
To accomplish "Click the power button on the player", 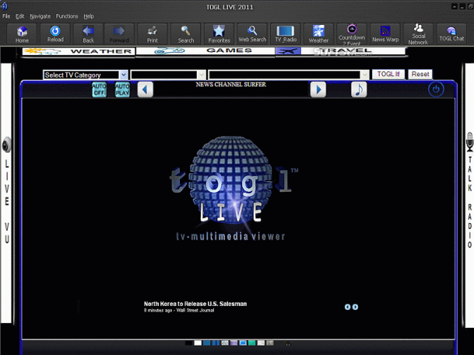I will 436,89.
